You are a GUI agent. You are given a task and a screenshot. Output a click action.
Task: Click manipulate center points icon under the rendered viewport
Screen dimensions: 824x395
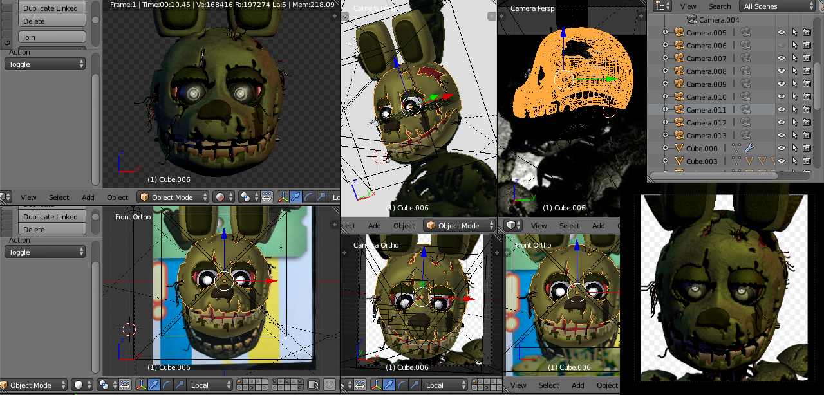(266, 197)
